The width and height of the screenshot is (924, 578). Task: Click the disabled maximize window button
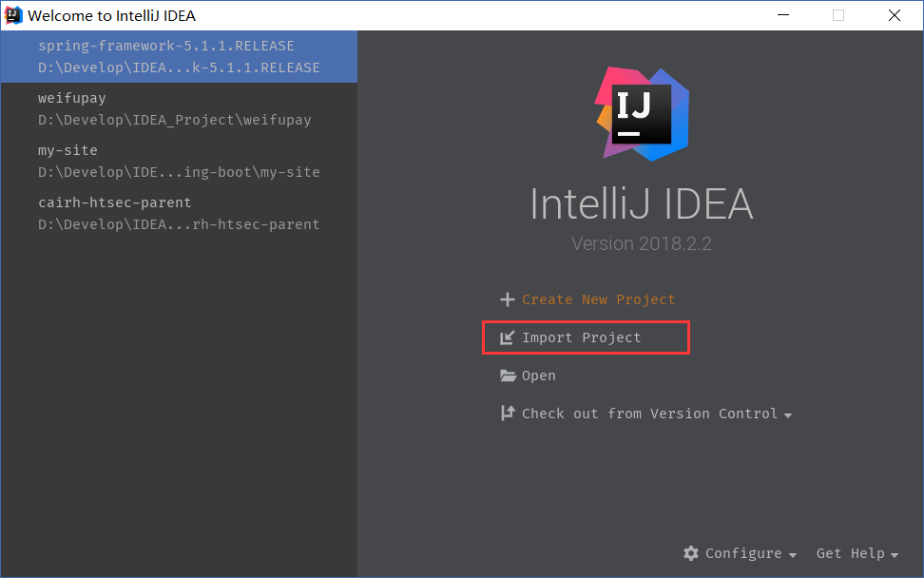838,15
